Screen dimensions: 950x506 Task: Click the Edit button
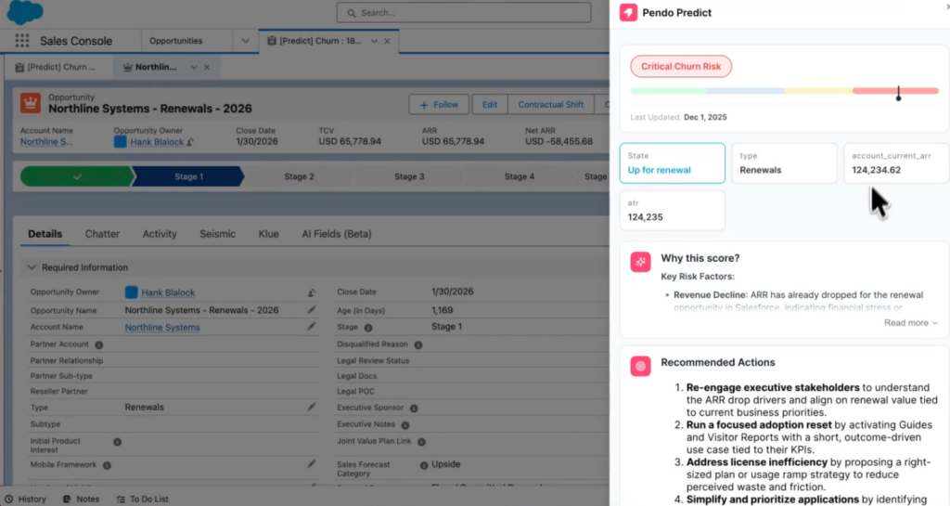490,104
